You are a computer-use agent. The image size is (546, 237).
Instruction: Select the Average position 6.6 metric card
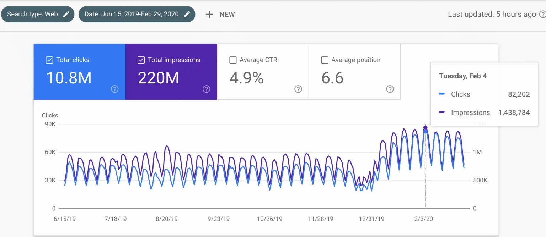(x=355, y=72)
